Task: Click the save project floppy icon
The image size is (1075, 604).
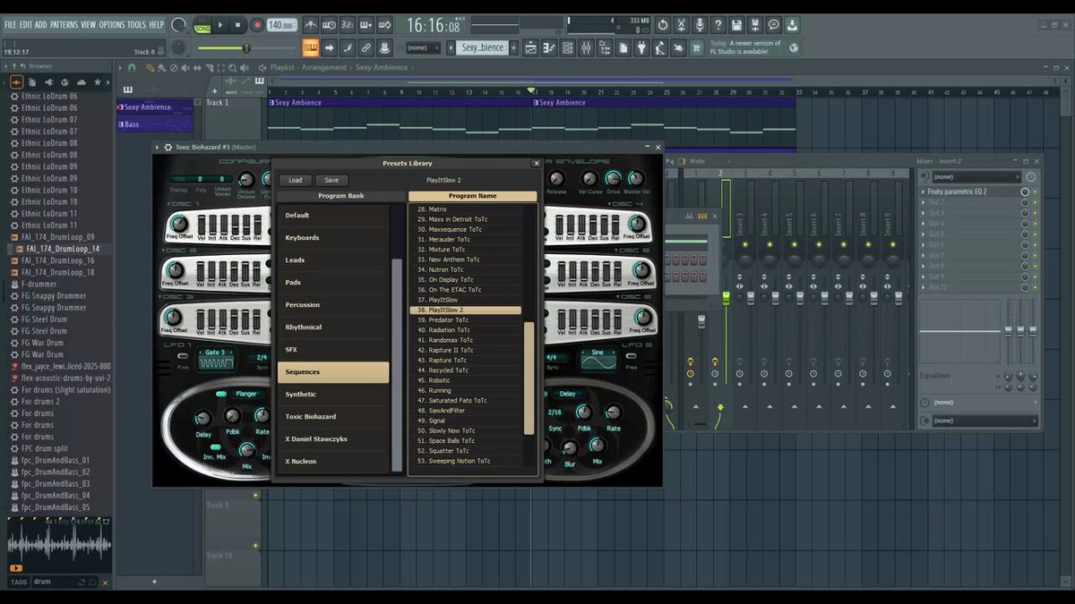Action: click(x=736, y=25)
